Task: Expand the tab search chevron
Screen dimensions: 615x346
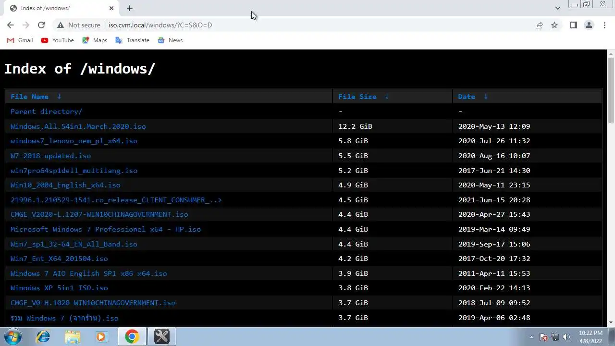Action: (x=557, y=8)
